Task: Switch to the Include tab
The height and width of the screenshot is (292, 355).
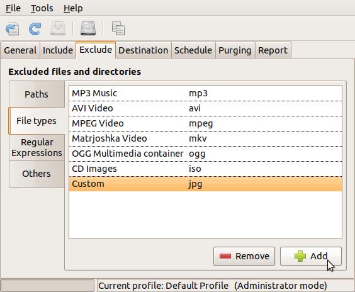Action: pyautogui.click(x=58, y=50)
